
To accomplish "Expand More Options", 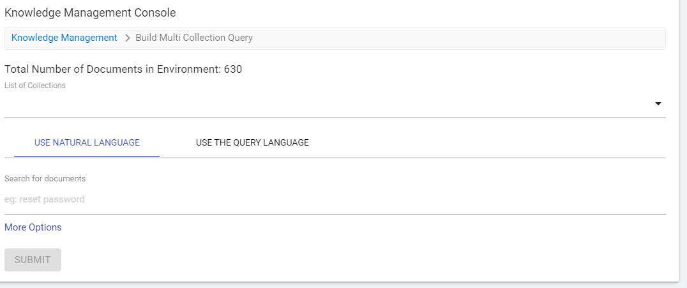I will 33,227.
